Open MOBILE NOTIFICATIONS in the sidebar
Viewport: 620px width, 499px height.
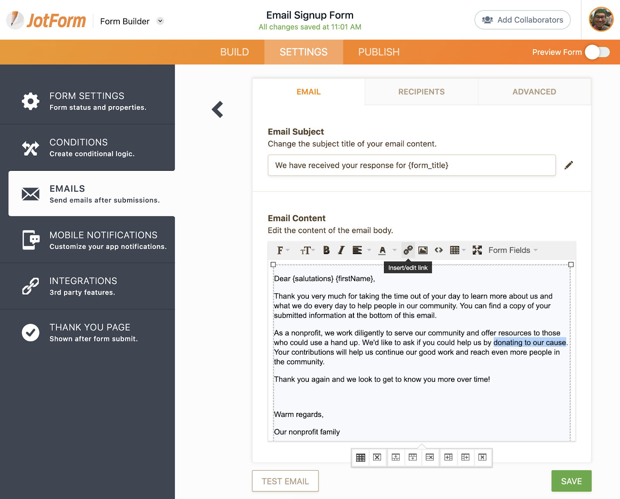pos(87,240)
